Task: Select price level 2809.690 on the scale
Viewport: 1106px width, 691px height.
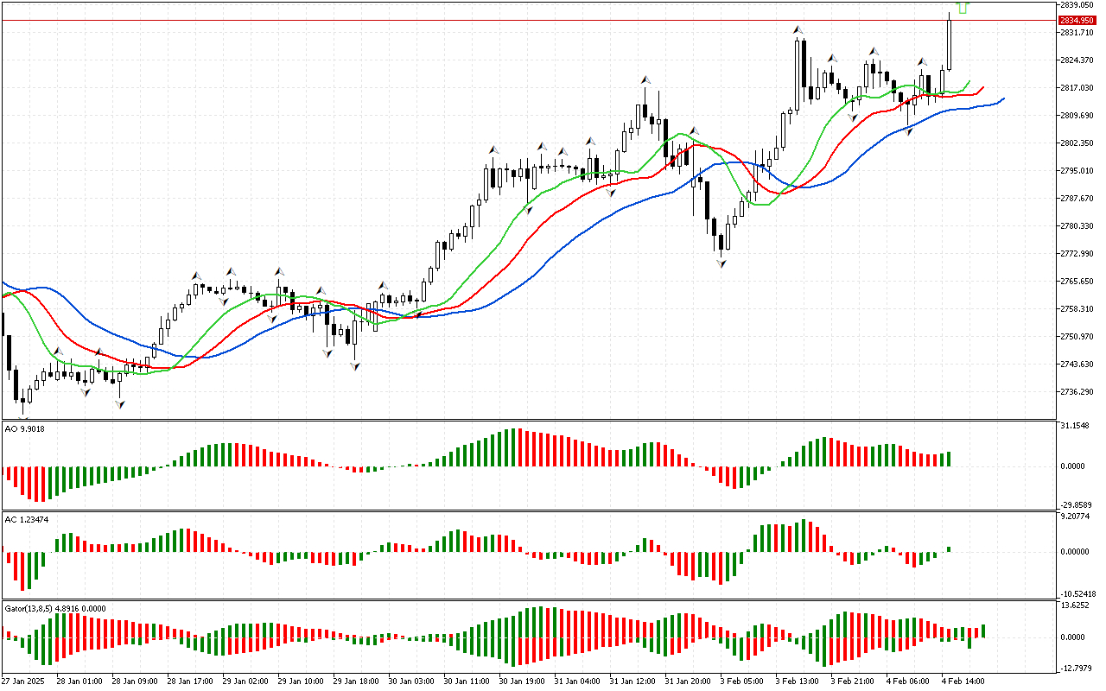Action: 1075,115
